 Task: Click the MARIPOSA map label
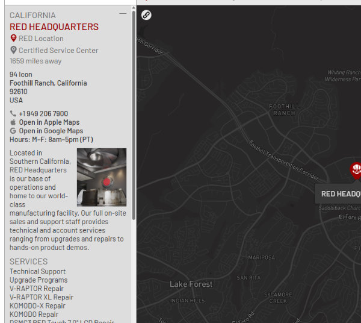262,257
